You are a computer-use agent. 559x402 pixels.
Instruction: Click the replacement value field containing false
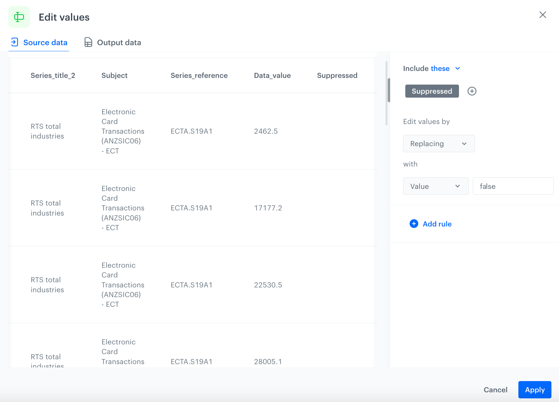coord(513,186)
